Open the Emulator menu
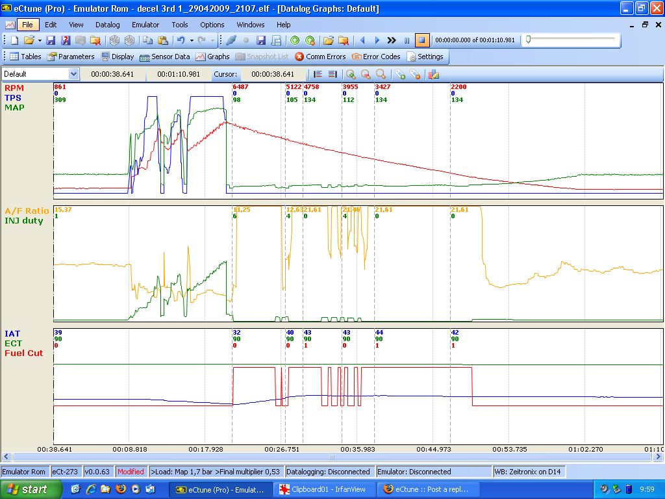Screen dimensions: 665x499 click(145, 25)
